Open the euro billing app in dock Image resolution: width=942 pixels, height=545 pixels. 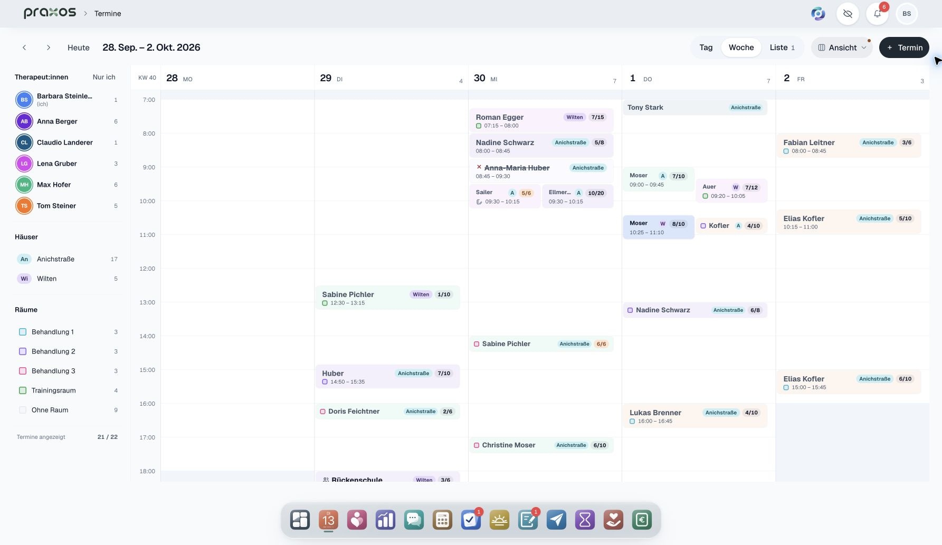[x=642, y=520]
